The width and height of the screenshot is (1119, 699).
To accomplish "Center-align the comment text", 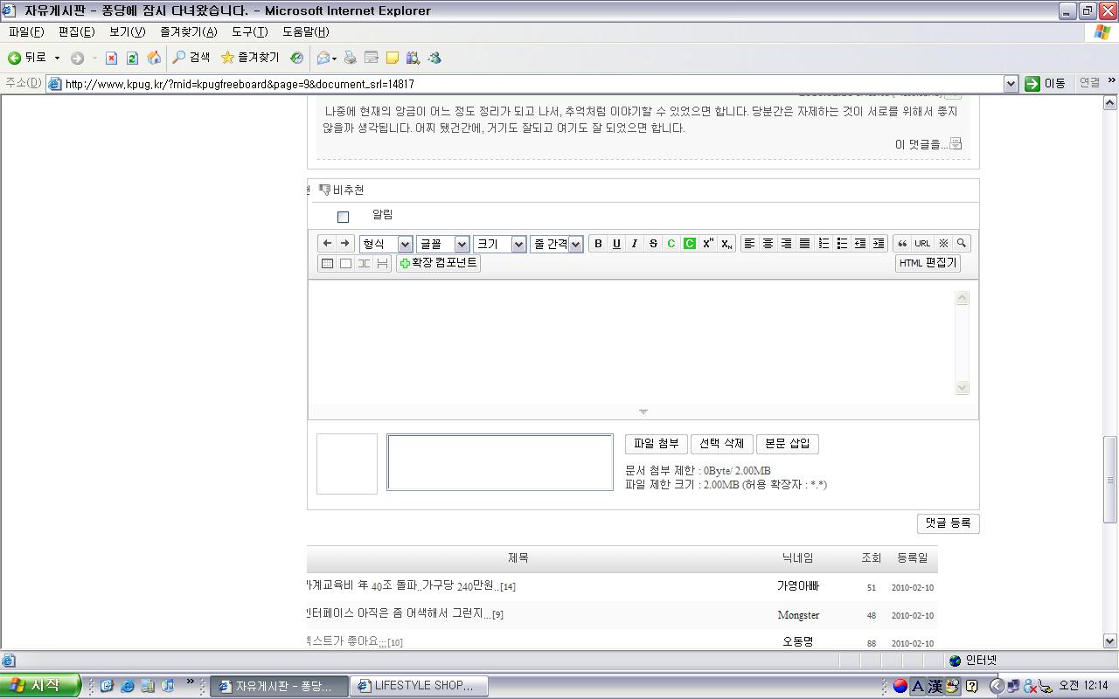I will [768, 244].
